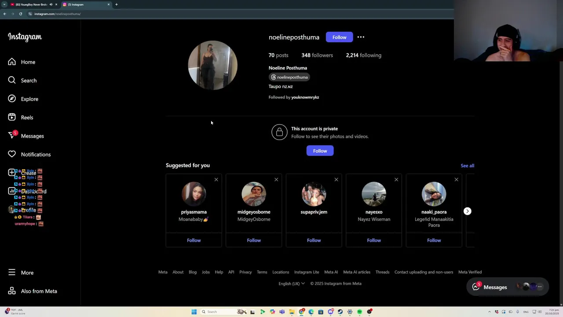Open the three-dot profile options menu
The height and width of the screenshot is (317, 563).
pos(361,37)
